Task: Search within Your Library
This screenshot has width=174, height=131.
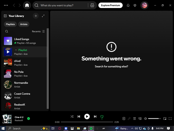Action: pos(7,31)
